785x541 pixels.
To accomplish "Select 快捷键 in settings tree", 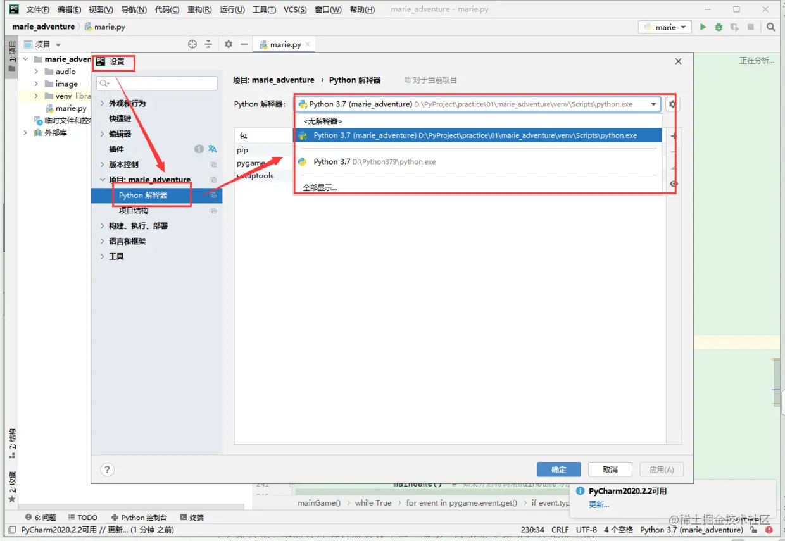I will [120, 118].
